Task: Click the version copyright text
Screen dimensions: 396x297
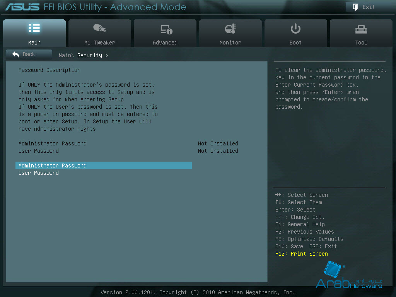Action: (198, 292)
